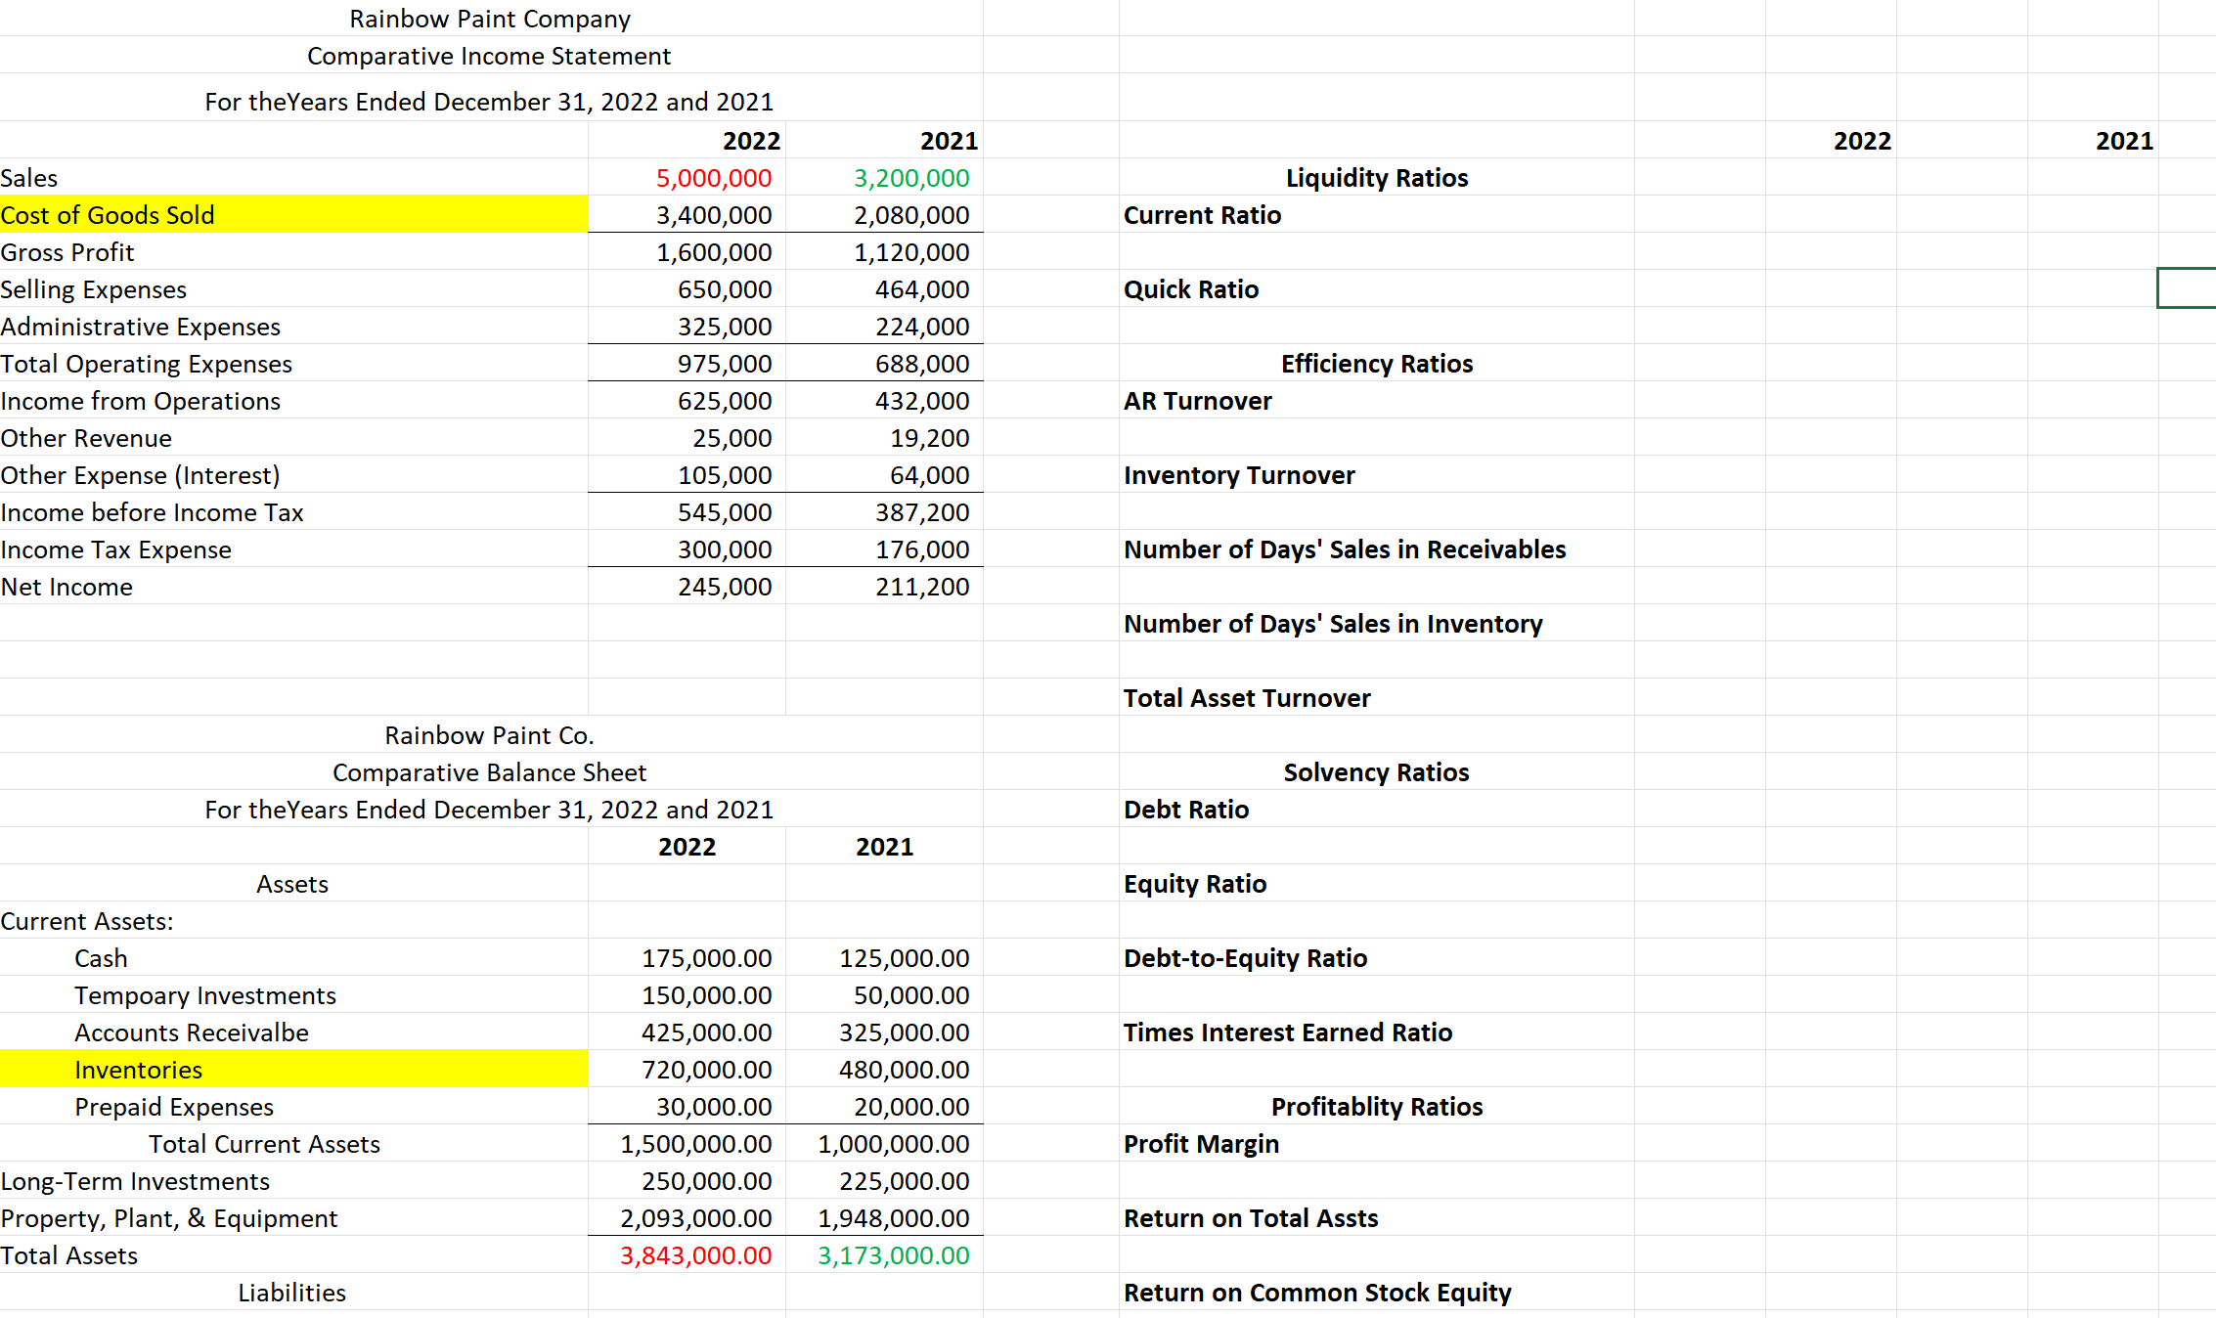
Task: Select the Current Ratio label cell
Action: coord(1202,215)
